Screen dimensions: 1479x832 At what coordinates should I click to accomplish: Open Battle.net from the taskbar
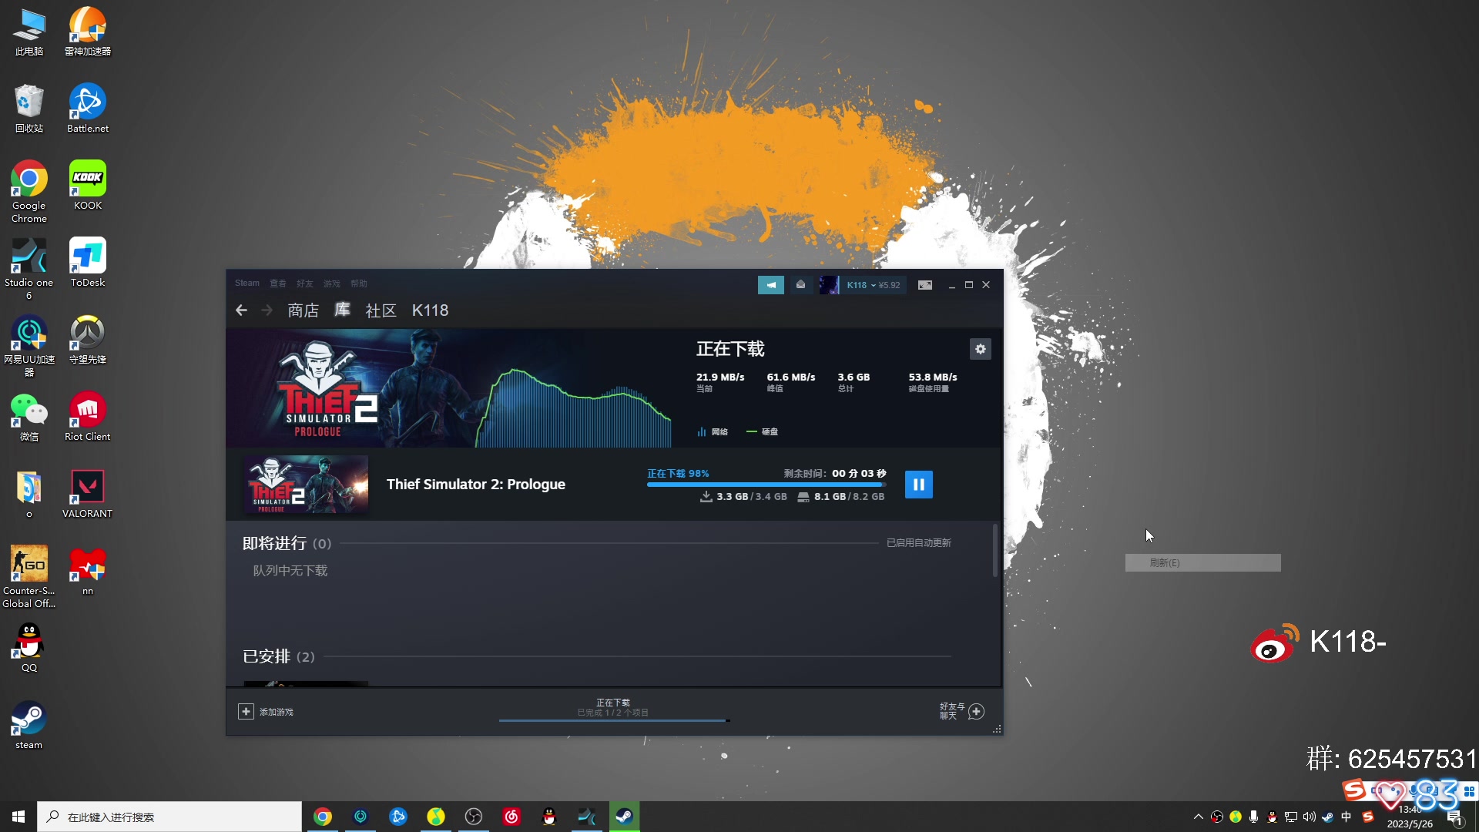(x=398, y=817)
